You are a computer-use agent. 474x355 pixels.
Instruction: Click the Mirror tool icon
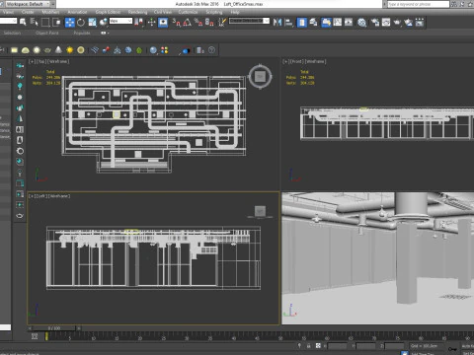click(x=277, y=22)
